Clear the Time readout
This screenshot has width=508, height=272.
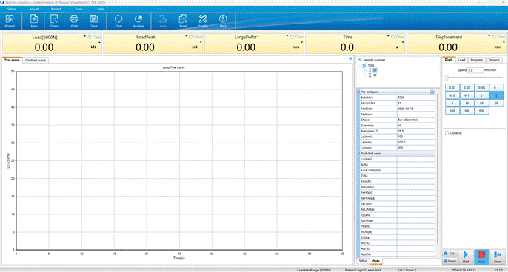point(398,37)
